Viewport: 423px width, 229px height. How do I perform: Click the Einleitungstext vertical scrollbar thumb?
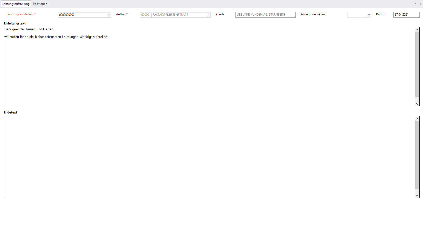coord(417,64)
